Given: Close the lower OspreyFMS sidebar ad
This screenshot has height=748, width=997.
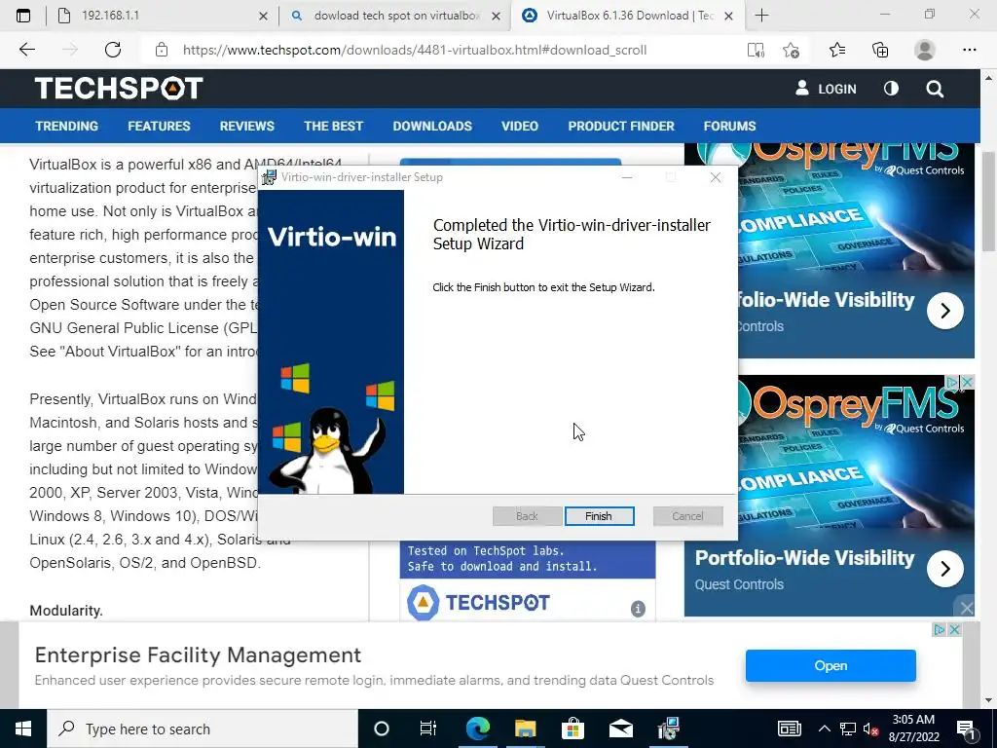Looking at the screenshot, I should tap(967, 382).
